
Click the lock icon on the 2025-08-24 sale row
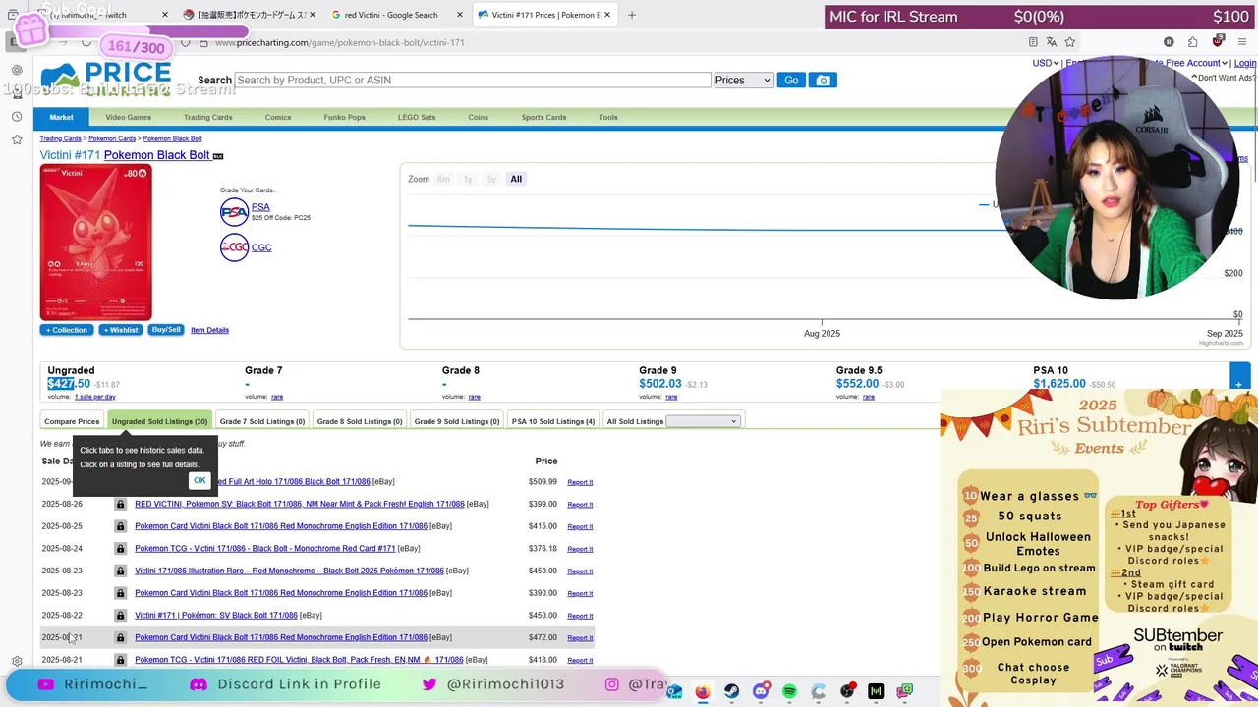point(120,549)
